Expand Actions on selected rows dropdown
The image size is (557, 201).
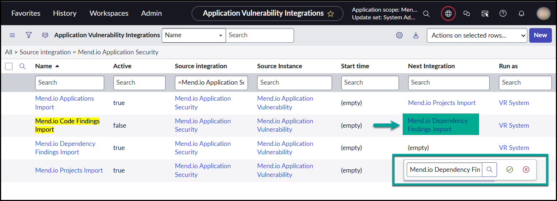(x=477, y=35)
